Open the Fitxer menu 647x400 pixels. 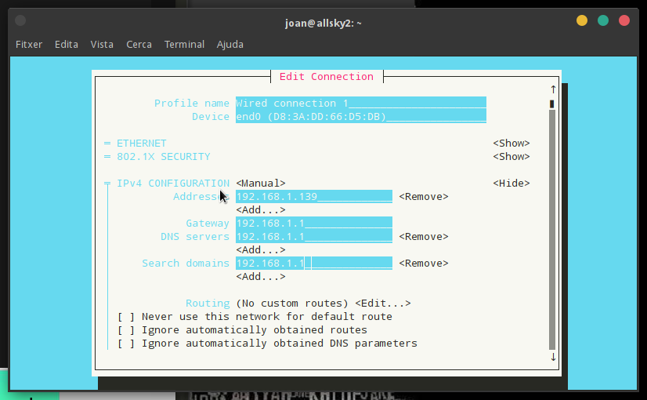(29, 44)
